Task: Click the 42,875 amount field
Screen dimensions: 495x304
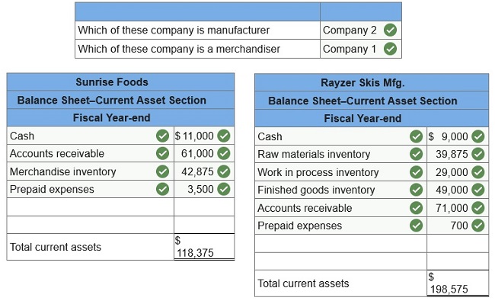Action: (x=204, y=171)
